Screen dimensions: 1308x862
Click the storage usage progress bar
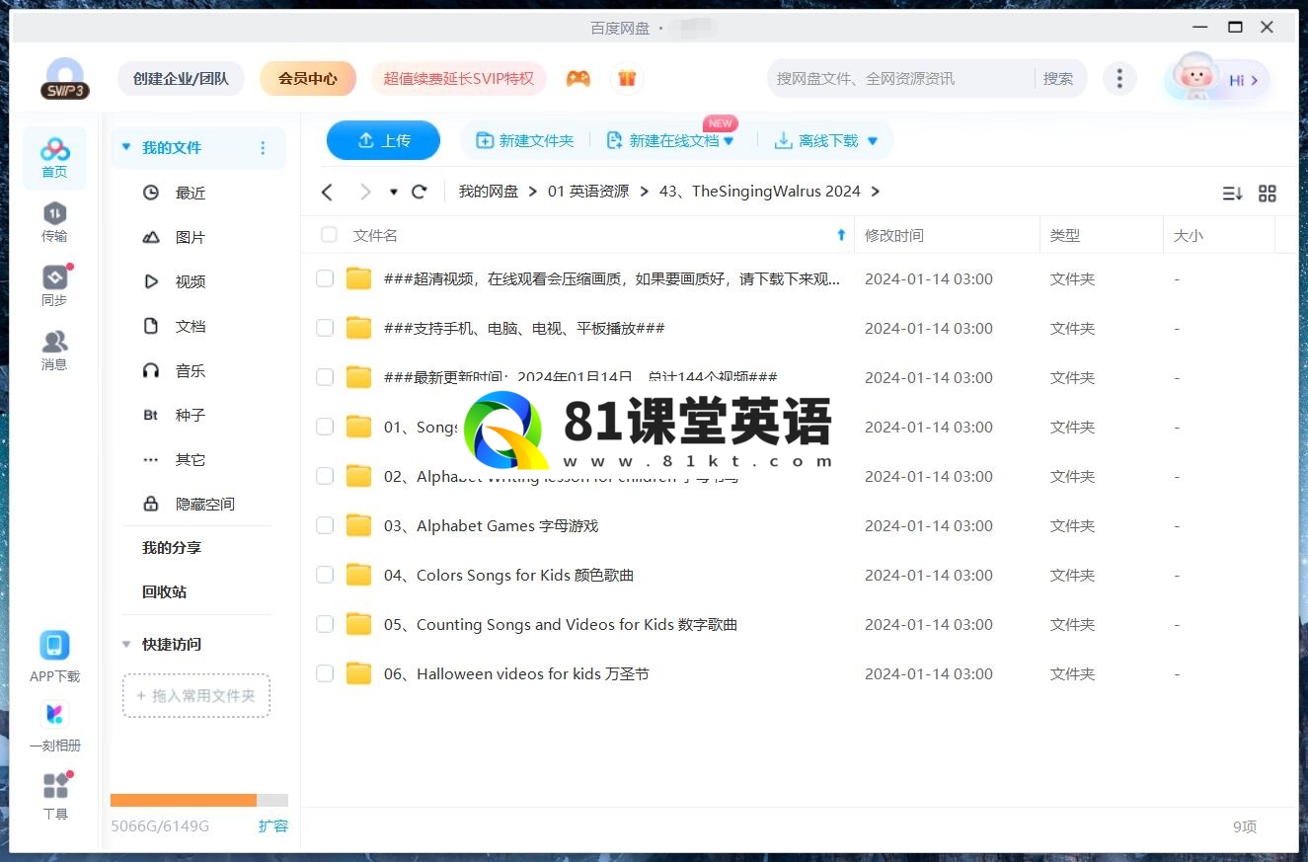click(199, 801)
